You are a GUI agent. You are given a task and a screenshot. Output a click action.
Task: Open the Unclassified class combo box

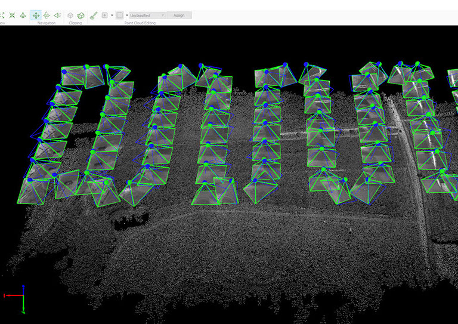147,15
